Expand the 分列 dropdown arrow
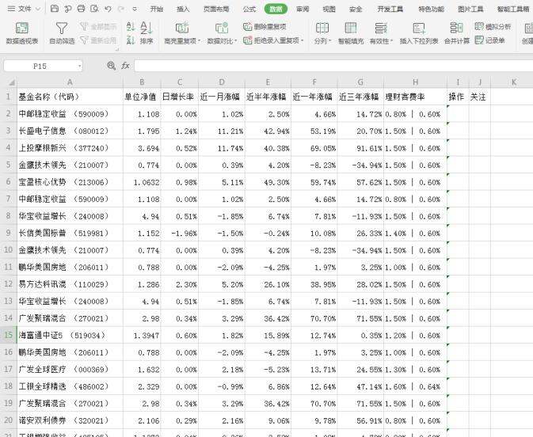533x437 pixels. (x=329, y=41)
